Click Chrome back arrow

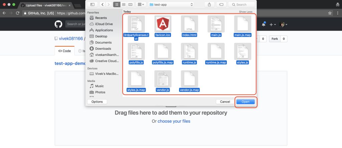(x=4, y=13)
